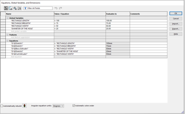This screenshot has width=185, height=114.
Task: Select the Ordered View icon
Action: coord(20,8)
